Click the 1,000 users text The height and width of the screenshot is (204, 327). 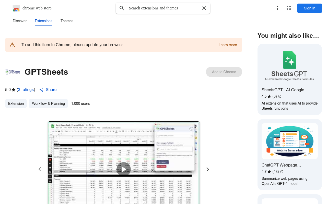point(80,104)
